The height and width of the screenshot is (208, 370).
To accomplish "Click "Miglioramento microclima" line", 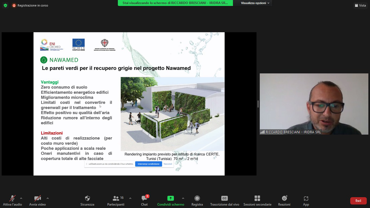I will click(x=67, y=97).
